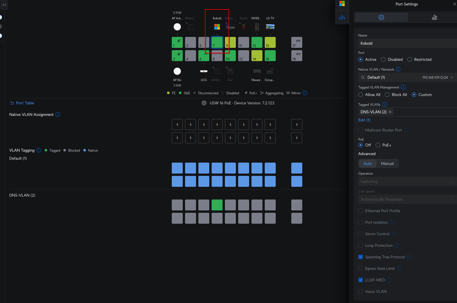The height and width of the screenshot is (303, 457).
Task: Enable the Egress Rate Limit checkbox
Action: (x=361, y=268)
